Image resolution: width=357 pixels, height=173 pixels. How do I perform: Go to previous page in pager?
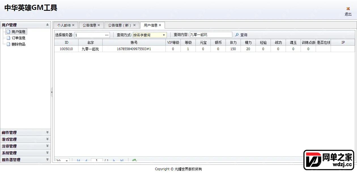tap(86, 161)
